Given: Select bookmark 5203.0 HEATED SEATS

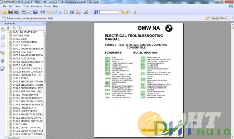Looking at the screenshot, I should pos(25,111).
